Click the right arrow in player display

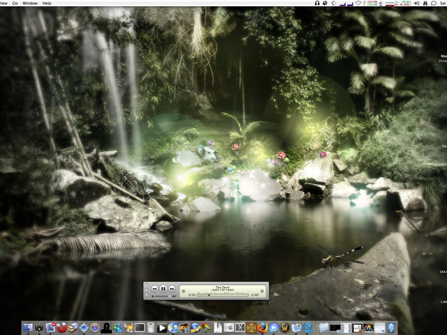point(262,291)
